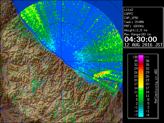Click the 04:30:00 timestamp

[x=141, y=39]
